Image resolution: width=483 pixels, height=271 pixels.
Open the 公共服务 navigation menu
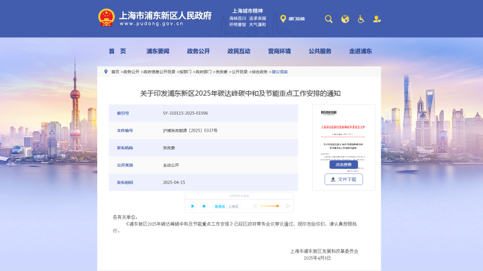pyautogui.click(x=320, y=51)
